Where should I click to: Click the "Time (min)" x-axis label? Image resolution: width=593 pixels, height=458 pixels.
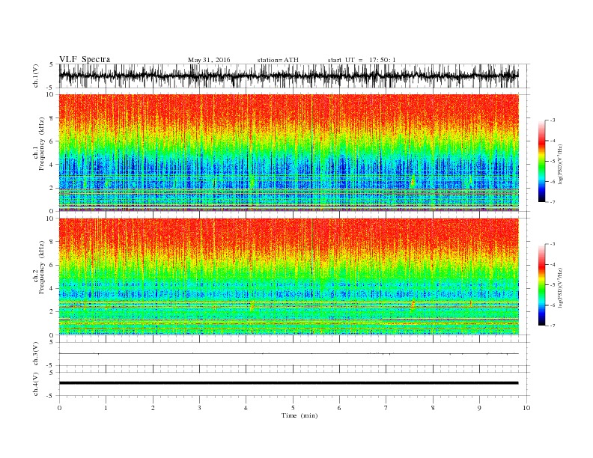point(299,415)
